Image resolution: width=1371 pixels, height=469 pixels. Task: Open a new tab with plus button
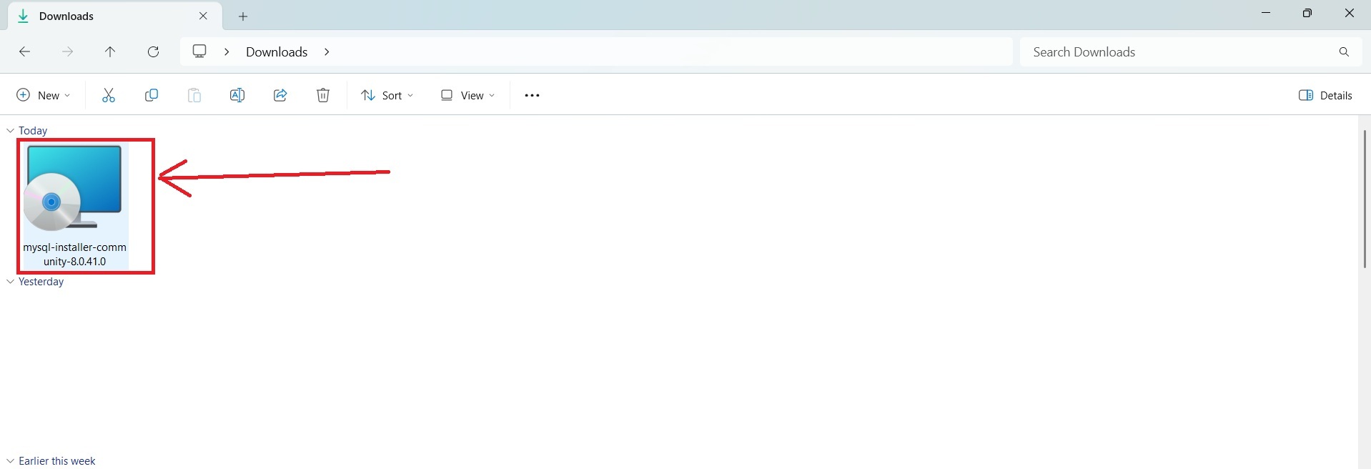(243, 16)
